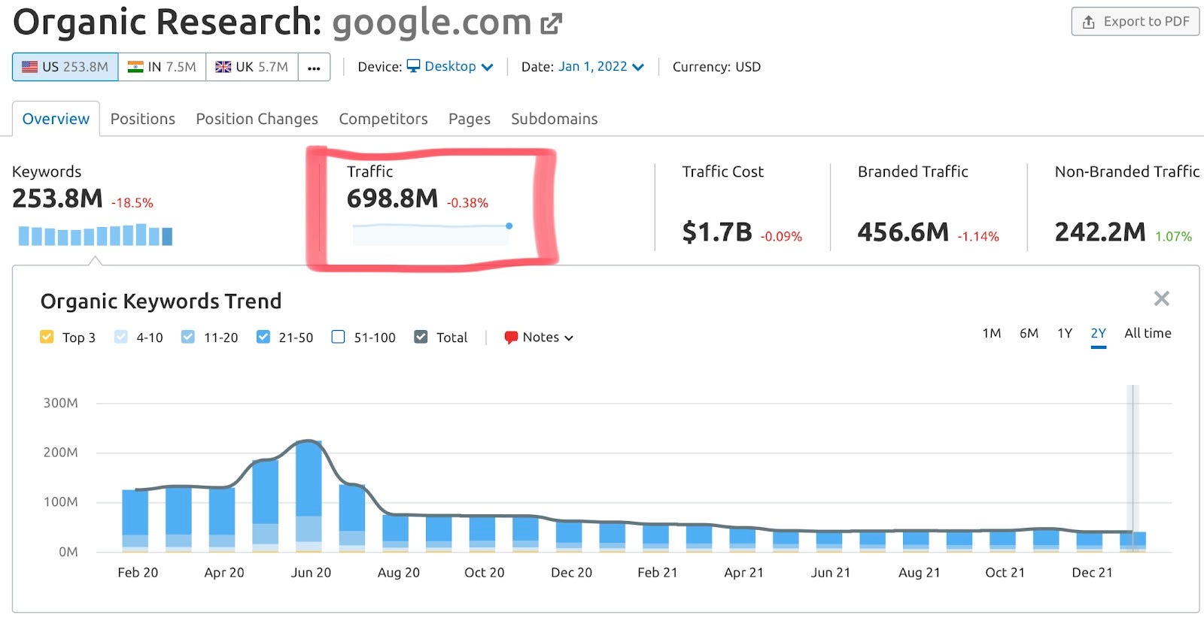Select the All time range

1148,333
